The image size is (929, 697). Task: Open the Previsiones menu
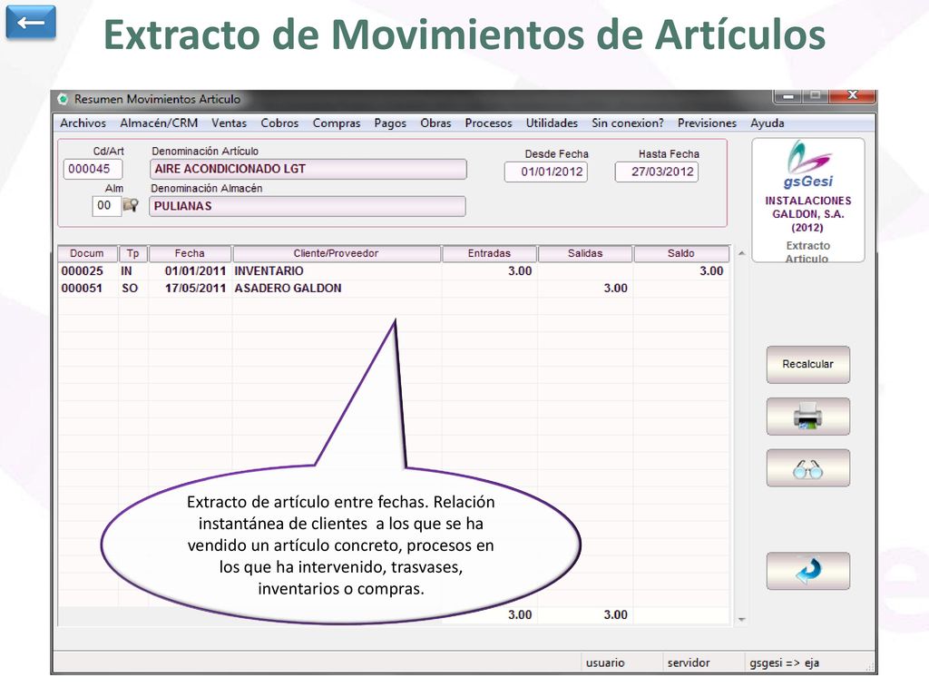click(x=707, y=123)
